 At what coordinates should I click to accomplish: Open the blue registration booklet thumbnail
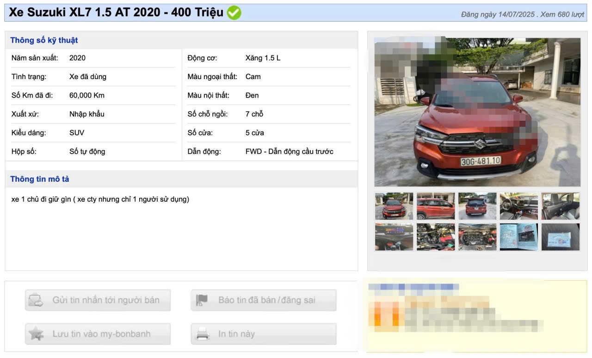coord(519,237)
